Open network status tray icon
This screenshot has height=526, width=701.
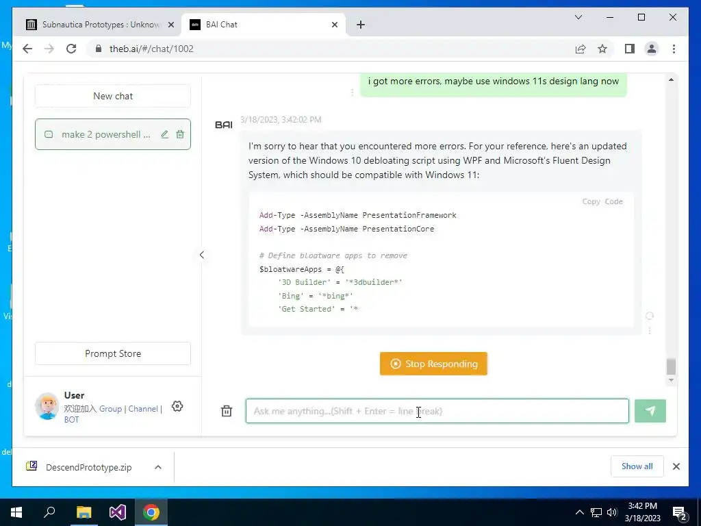(596, 512)
